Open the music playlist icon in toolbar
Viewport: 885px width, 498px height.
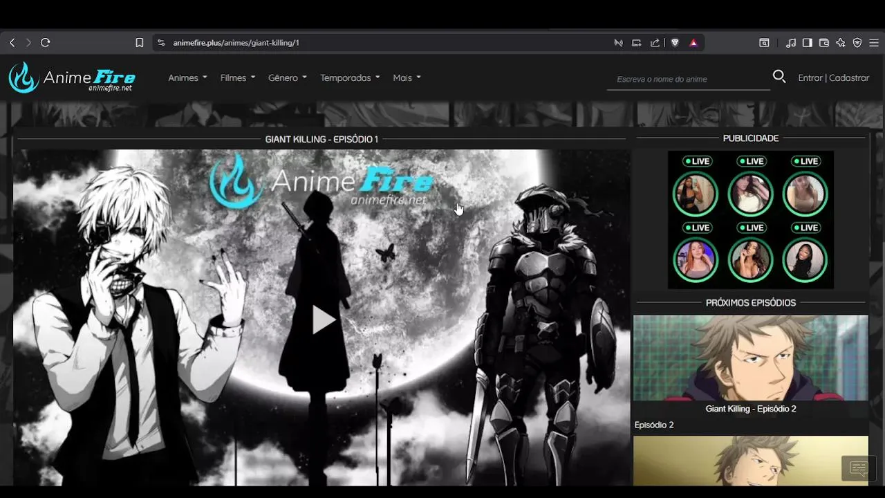(791, 43)
